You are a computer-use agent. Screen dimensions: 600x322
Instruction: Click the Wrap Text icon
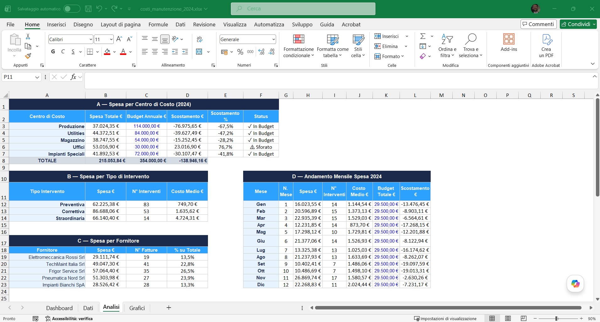199,39
